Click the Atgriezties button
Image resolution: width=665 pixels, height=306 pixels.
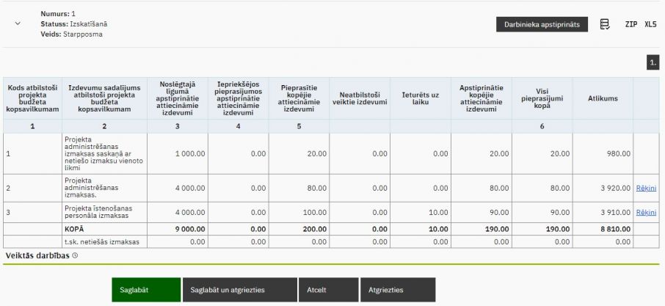point(397,290)
